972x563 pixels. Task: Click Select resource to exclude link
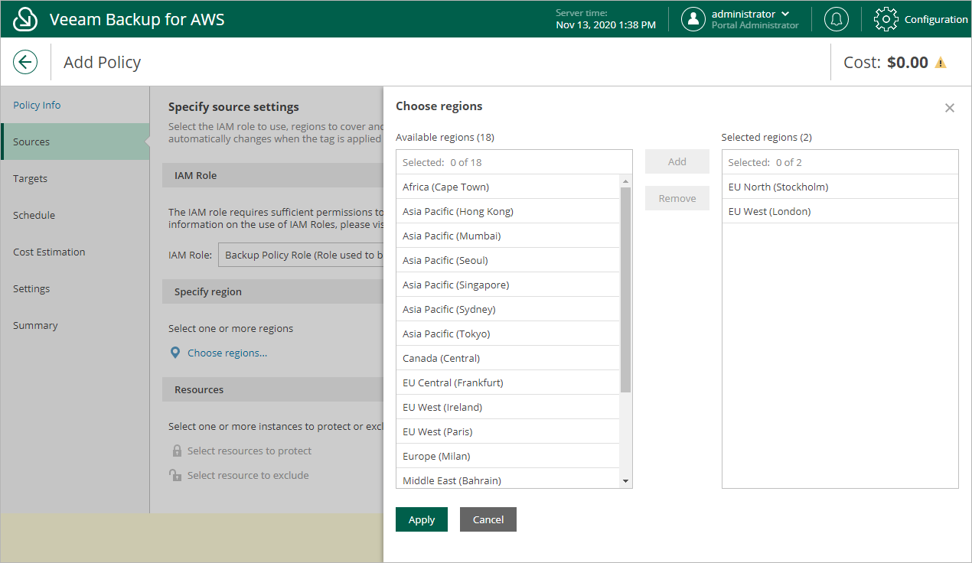pos(248,475)
